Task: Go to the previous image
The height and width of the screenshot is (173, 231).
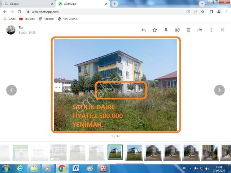Action: (x=12, y=90)
